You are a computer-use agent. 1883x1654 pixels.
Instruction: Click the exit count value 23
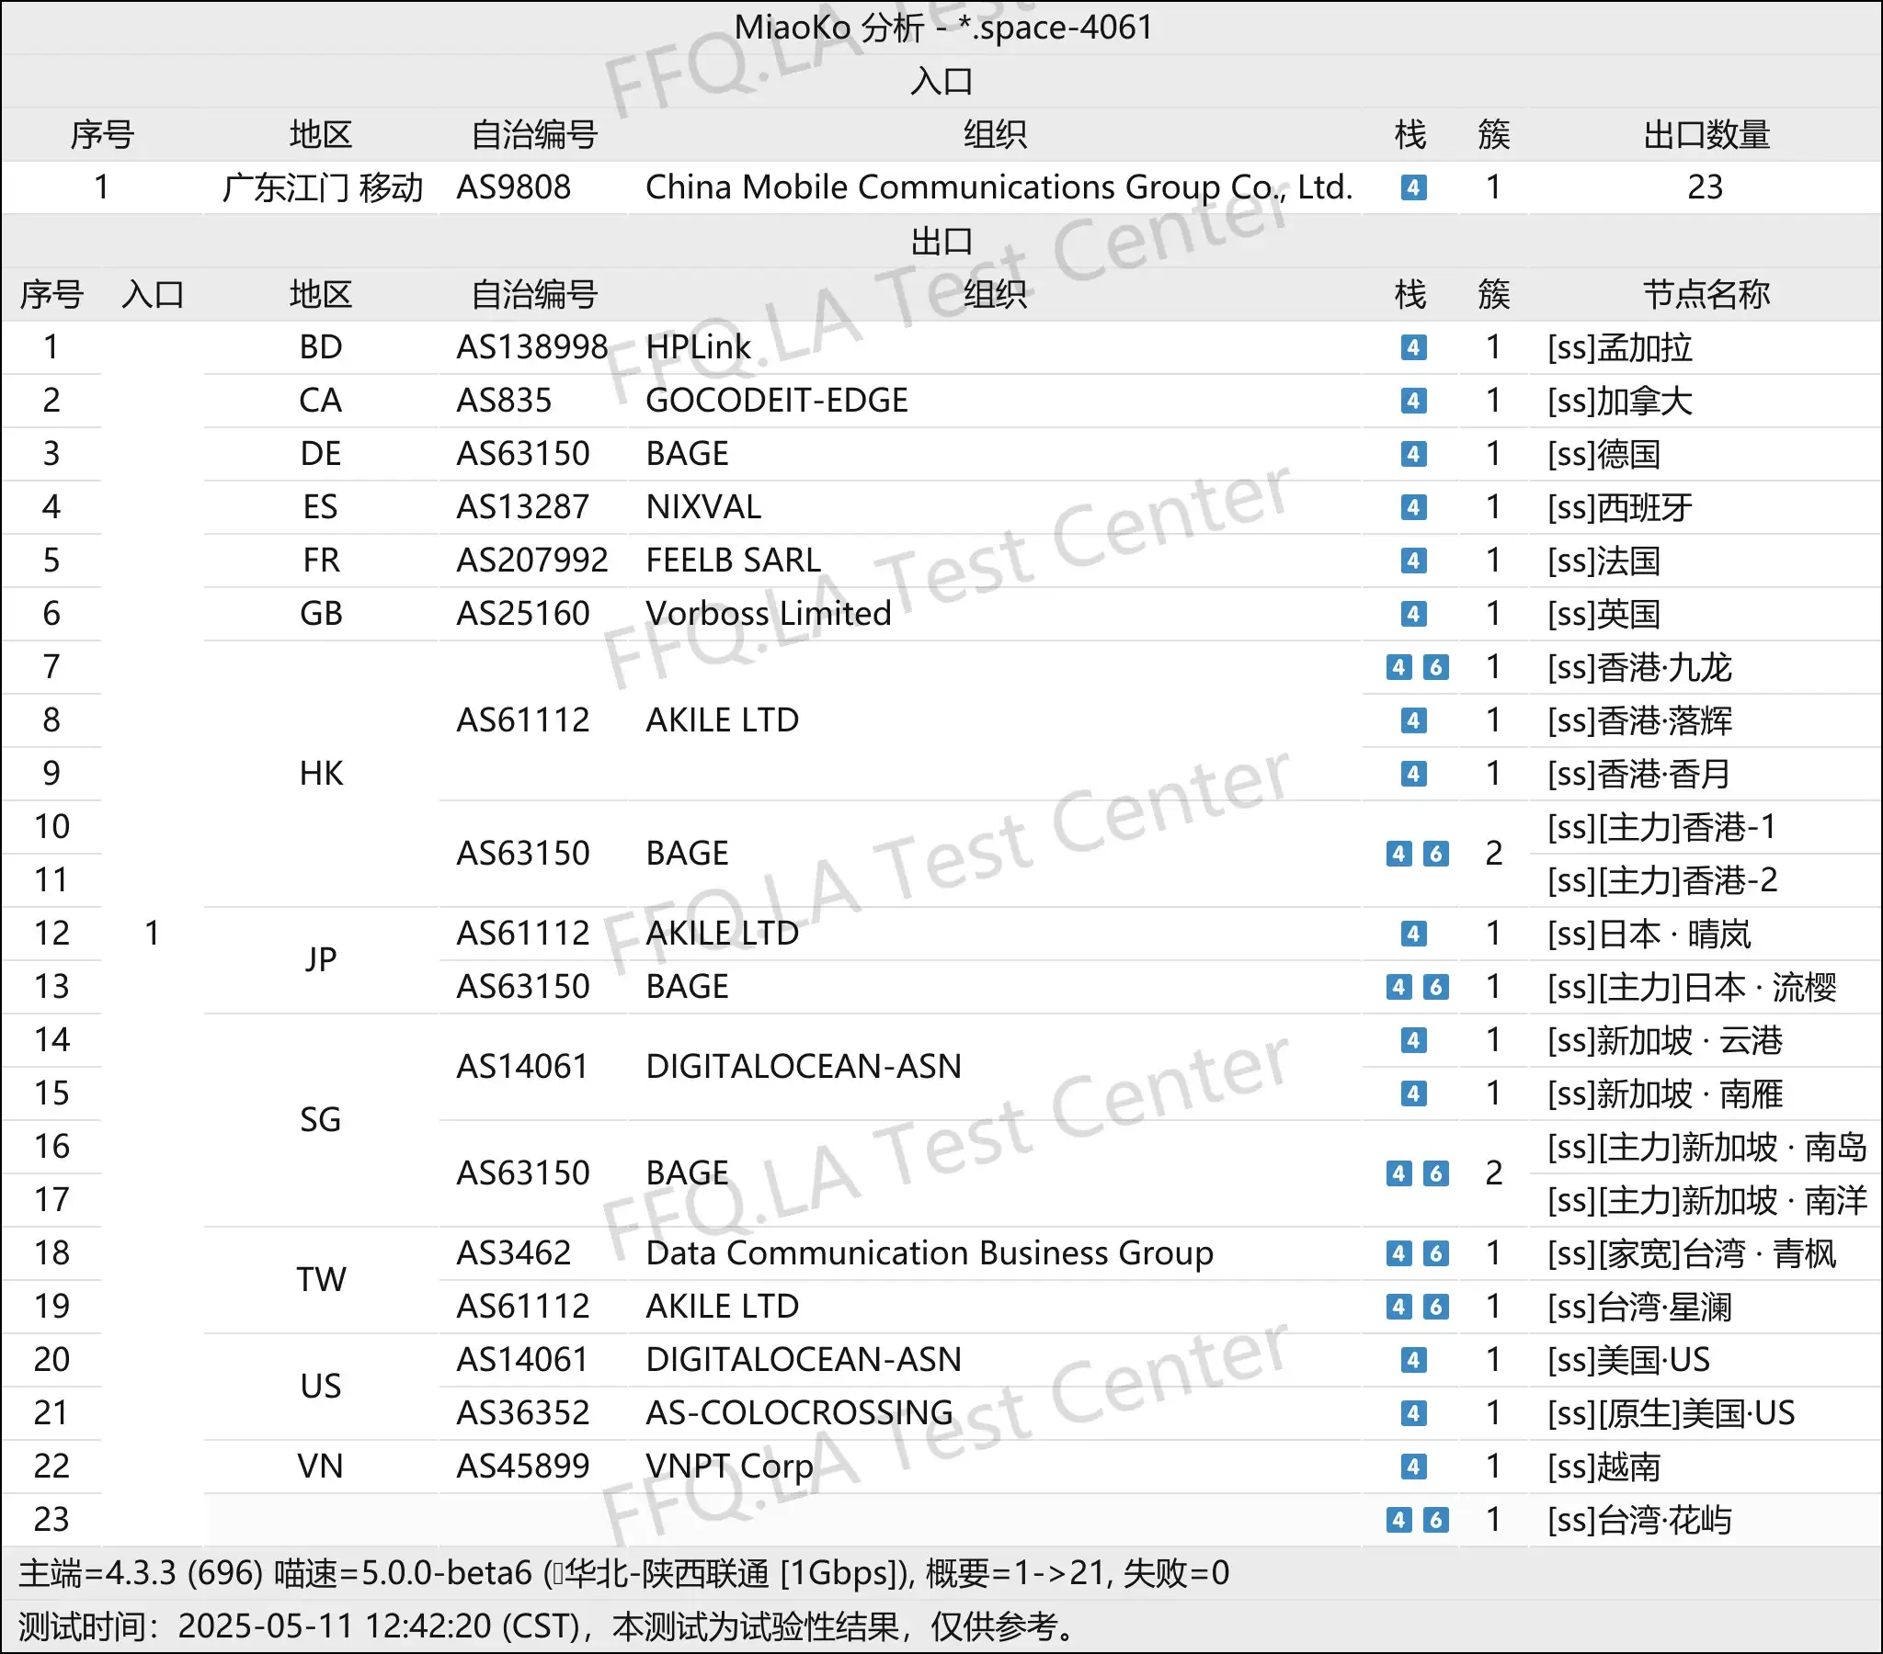(x=1706, y=187)
